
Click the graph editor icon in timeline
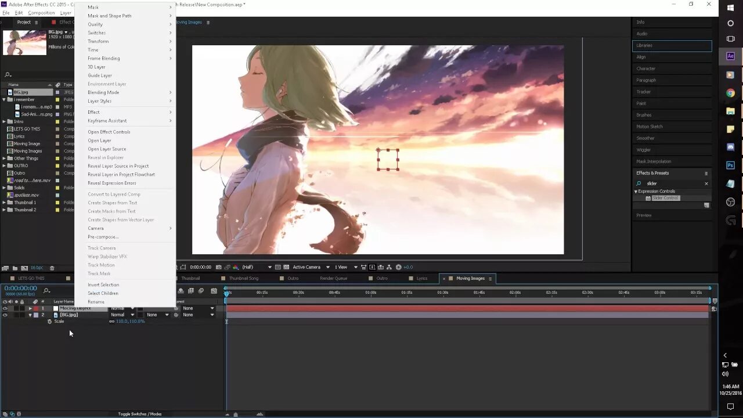point(214,291)
